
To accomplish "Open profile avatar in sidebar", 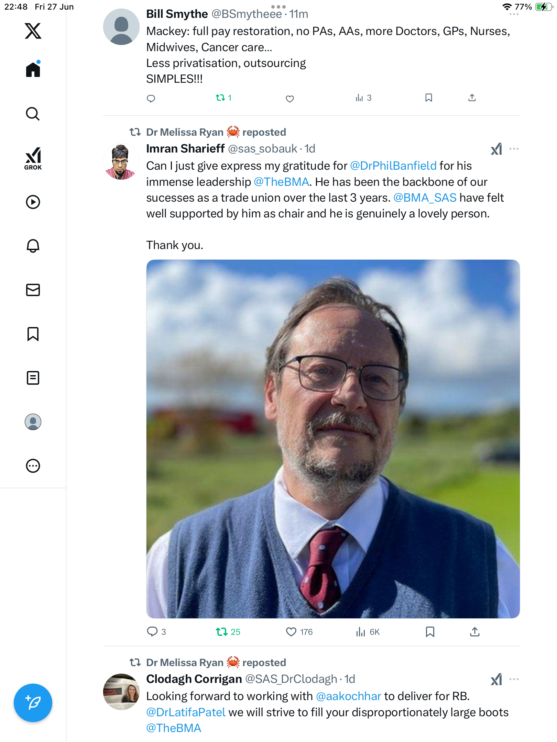I will pos(33,422).
